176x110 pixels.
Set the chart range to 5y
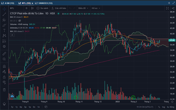(12, 107)
